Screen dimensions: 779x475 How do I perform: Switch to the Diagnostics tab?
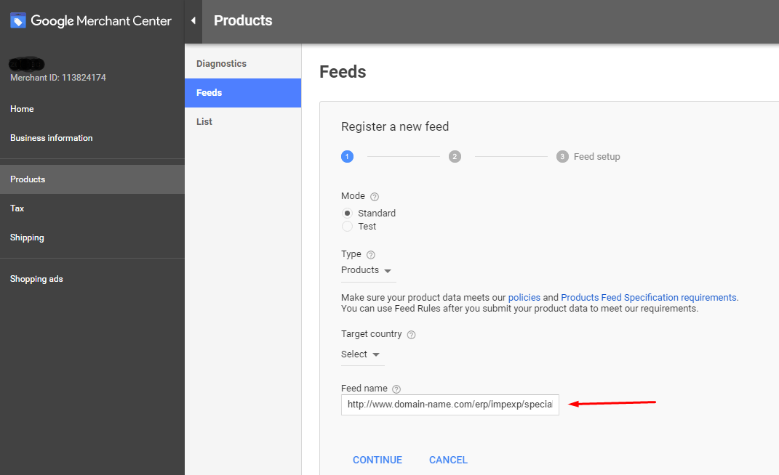[x=243, y=63]
